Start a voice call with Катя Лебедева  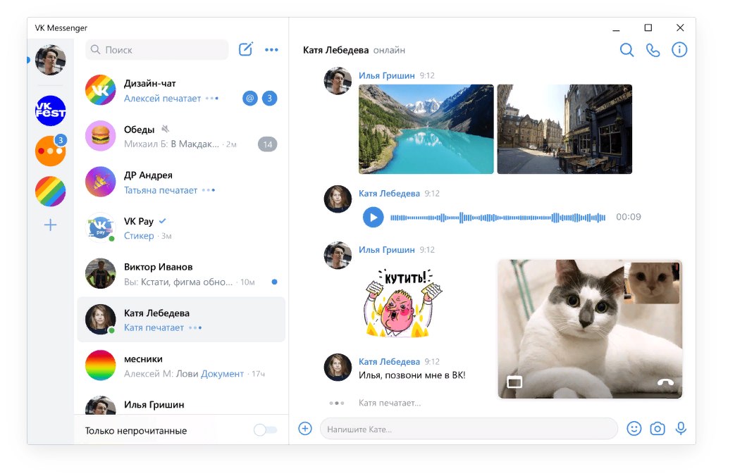click(653, 50)
